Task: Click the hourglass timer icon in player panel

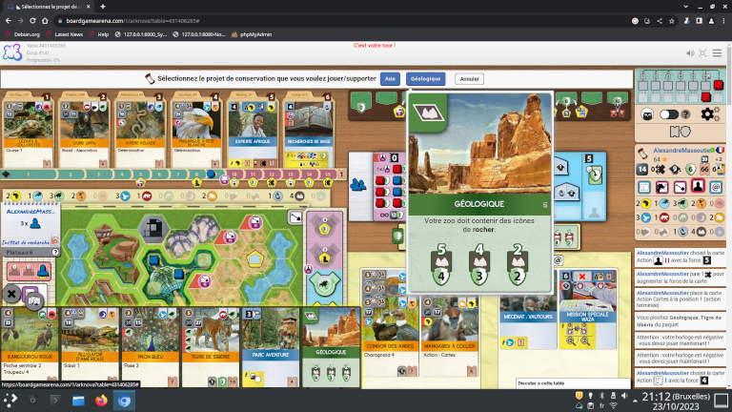Action: (642, 153)
